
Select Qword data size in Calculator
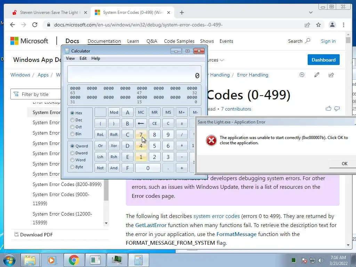72,146
